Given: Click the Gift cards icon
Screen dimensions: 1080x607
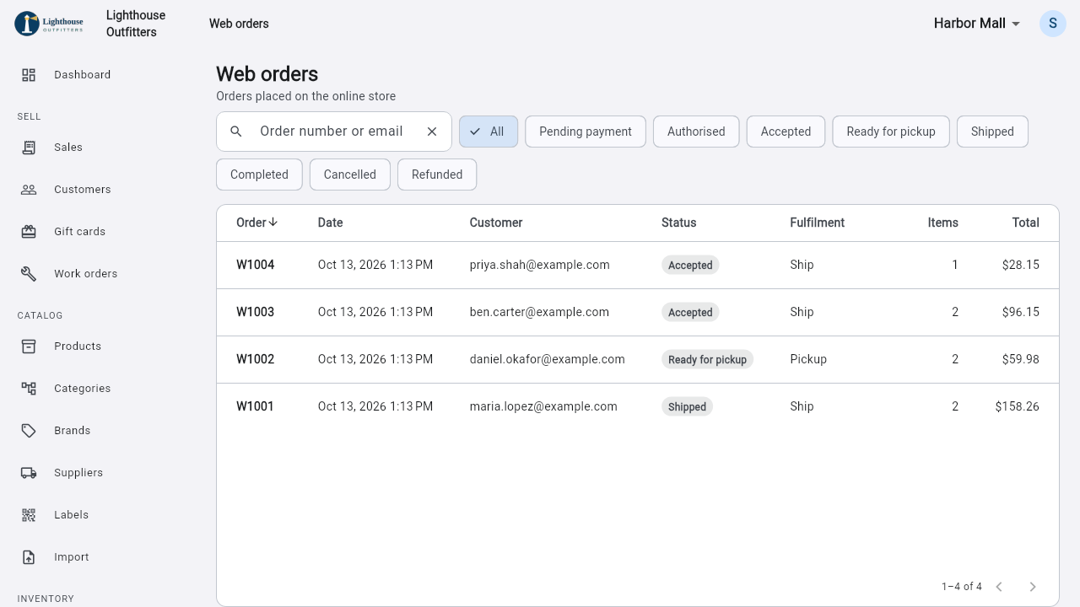Looking at the screenshot, I should point(29,232).
